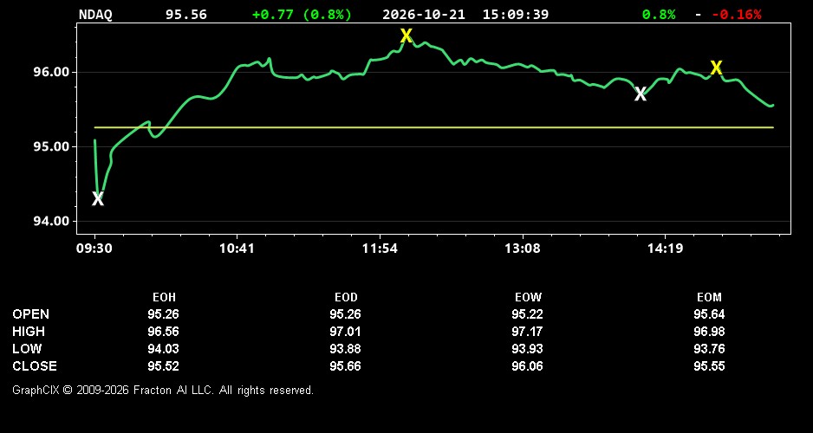Click the yellow X marker after 14:19
The image size is (813, 433).
click(716, 68)
